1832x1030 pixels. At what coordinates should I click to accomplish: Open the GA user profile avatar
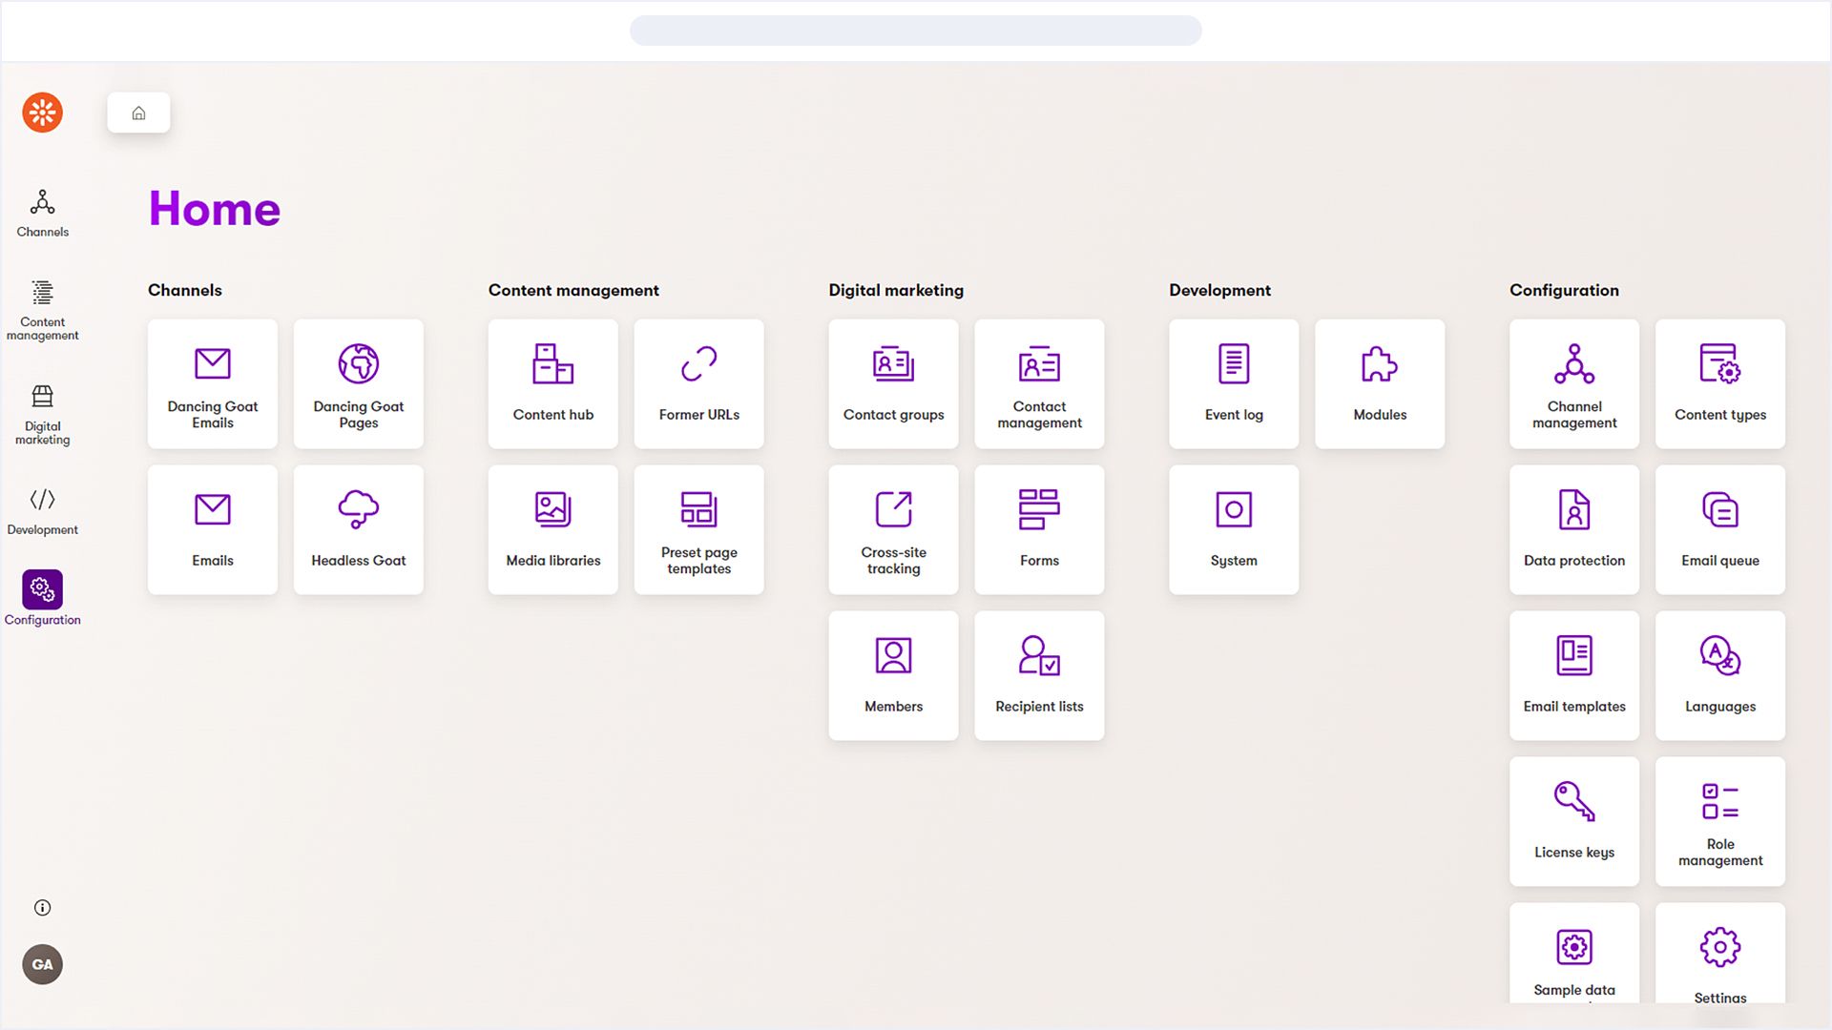41,963
